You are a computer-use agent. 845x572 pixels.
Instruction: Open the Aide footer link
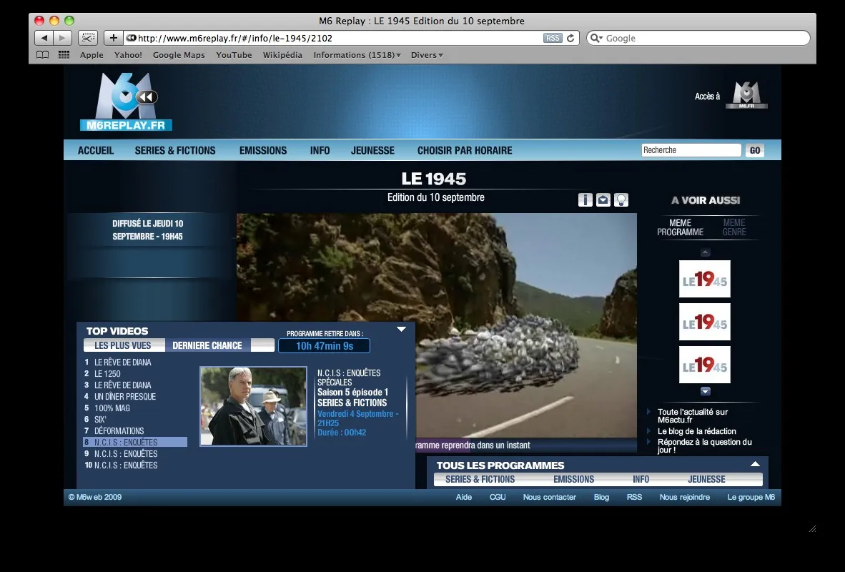[464, 497]
